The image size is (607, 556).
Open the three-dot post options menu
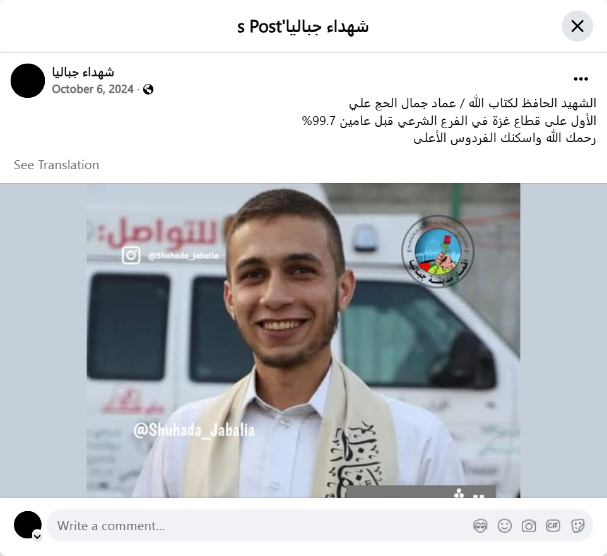(x=580, y=79)
